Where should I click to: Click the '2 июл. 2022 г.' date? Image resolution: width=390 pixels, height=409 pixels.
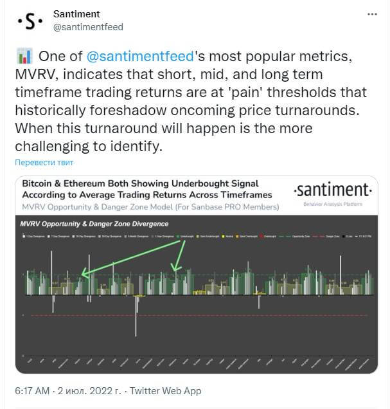pyautogui.click(x=89, y=391)
